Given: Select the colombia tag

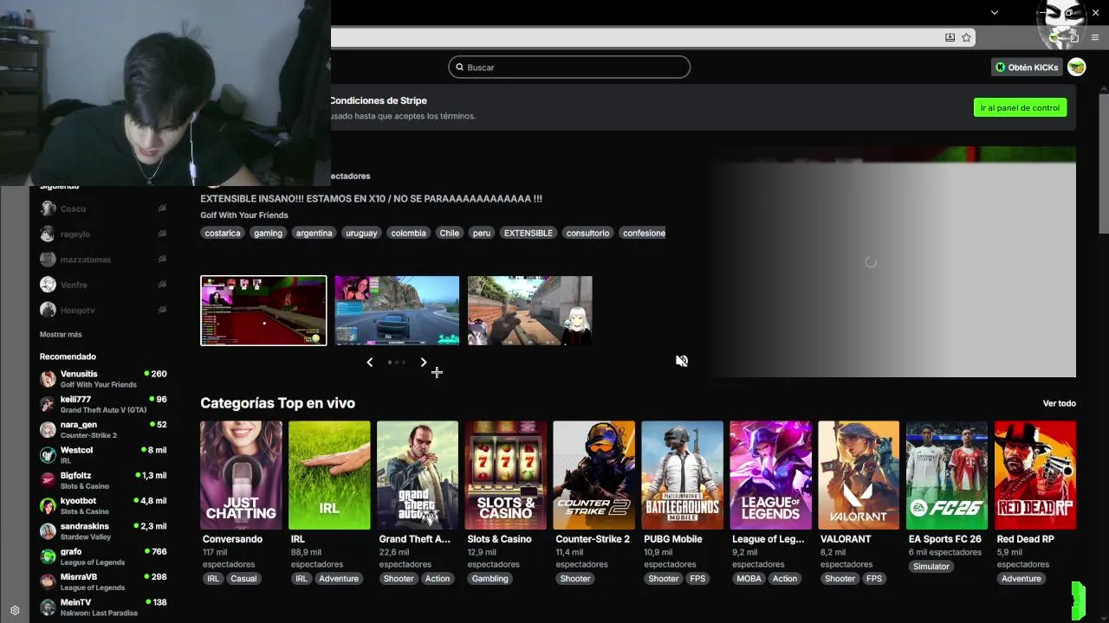Looking at the screenshot, I should pos(408,233).
